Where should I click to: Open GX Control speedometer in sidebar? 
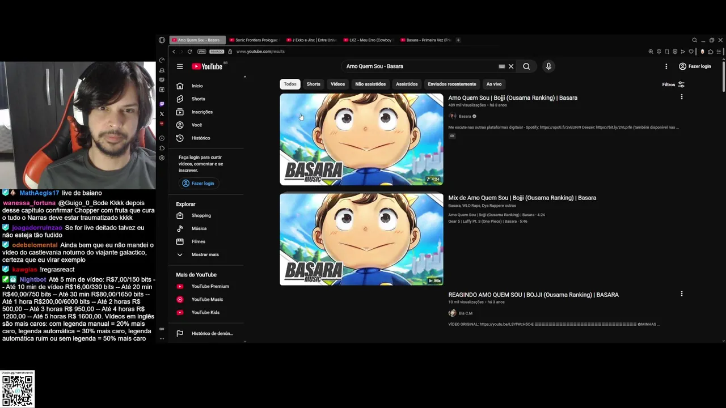point(162,60)
